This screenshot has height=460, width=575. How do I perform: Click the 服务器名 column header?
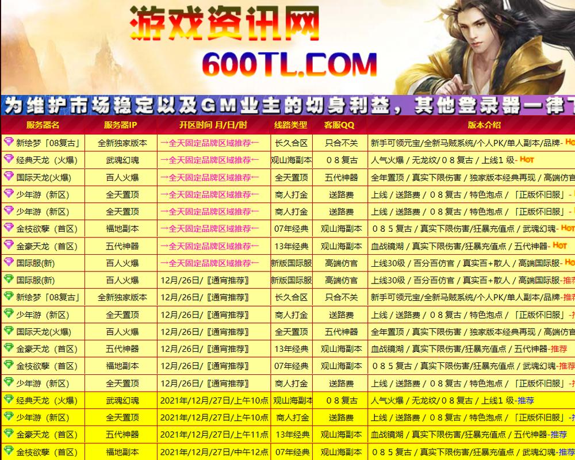[x=43, y=125]
